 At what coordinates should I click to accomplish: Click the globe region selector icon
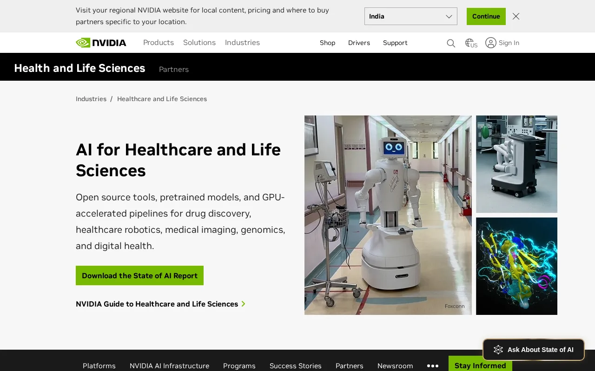pyautogui.click(x=471, y=43)
